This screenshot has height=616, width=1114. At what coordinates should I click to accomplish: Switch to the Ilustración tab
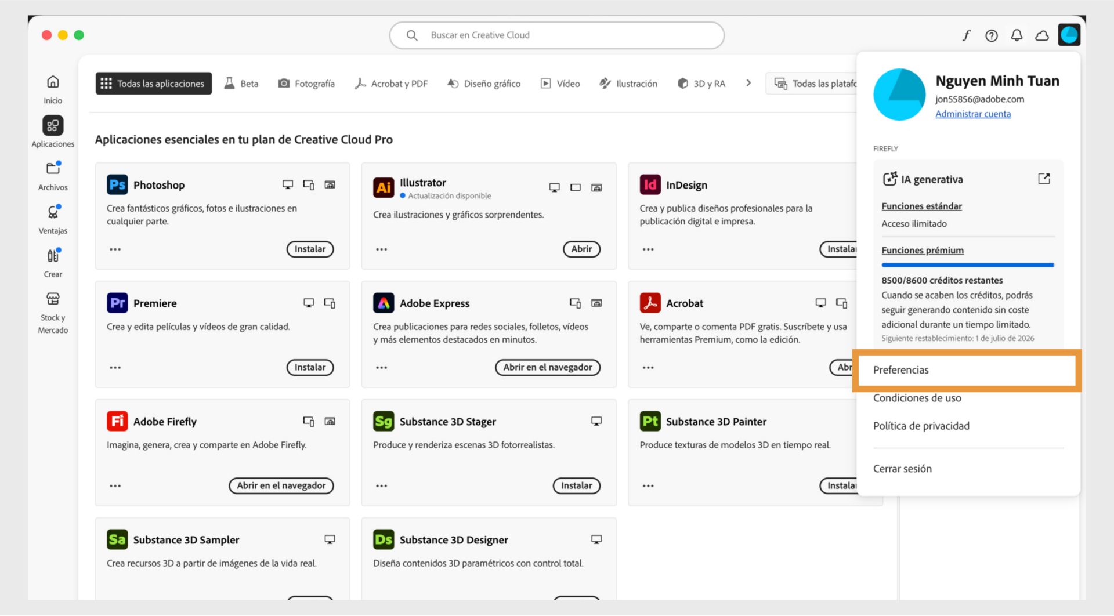[x=628, y=84]
